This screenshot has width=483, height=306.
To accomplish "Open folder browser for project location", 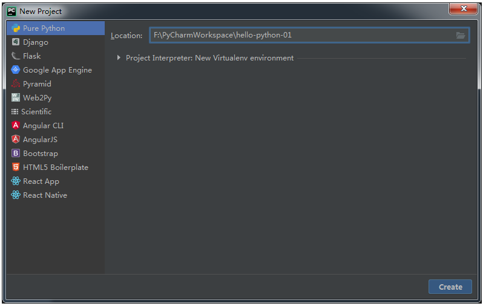I will coord(461,35).
